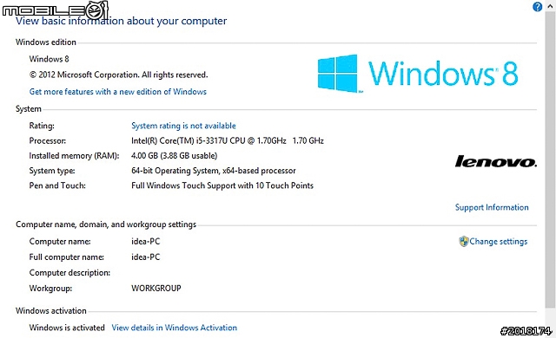Click the idea-PC computer name value
Image resolution: width=556 pixels, height=338 pixels.
(x=145, y=242)
